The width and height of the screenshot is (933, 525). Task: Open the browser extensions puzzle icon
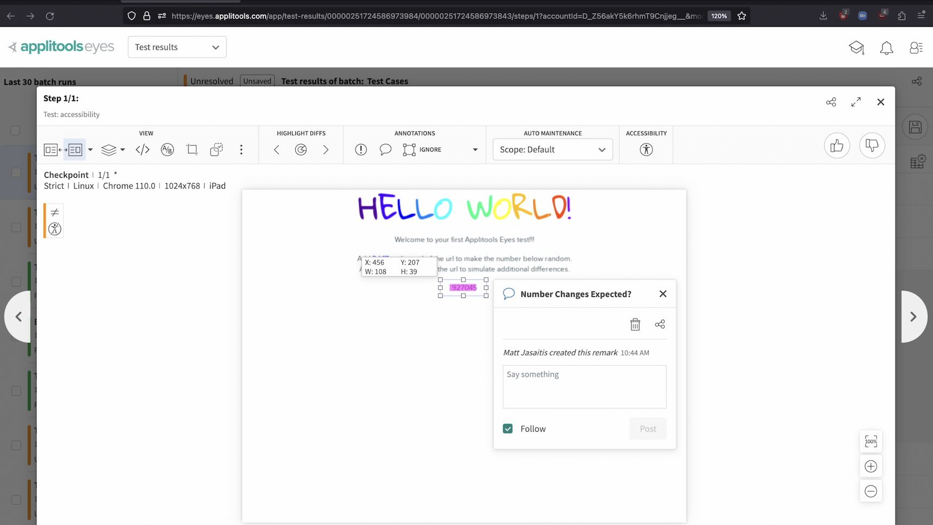click(x=902, y=16)
